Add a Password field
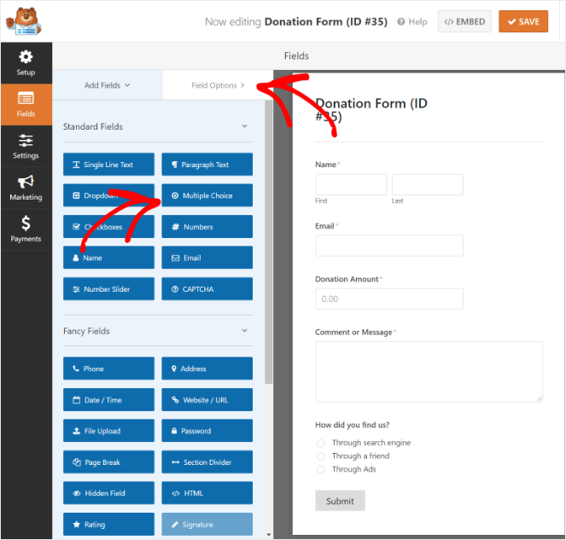The height and width of the screenshot is (540, 566). [207, 431]
